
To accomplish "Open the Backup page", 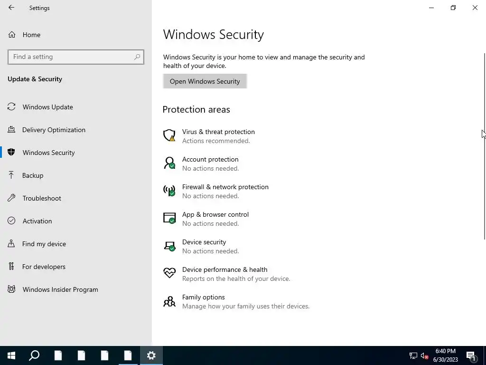I will tap(33, 175).
